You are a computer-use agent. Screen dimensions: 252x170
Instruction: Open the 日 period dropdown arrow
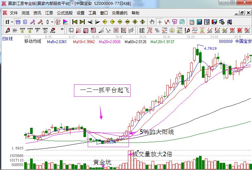pos(12,22)
